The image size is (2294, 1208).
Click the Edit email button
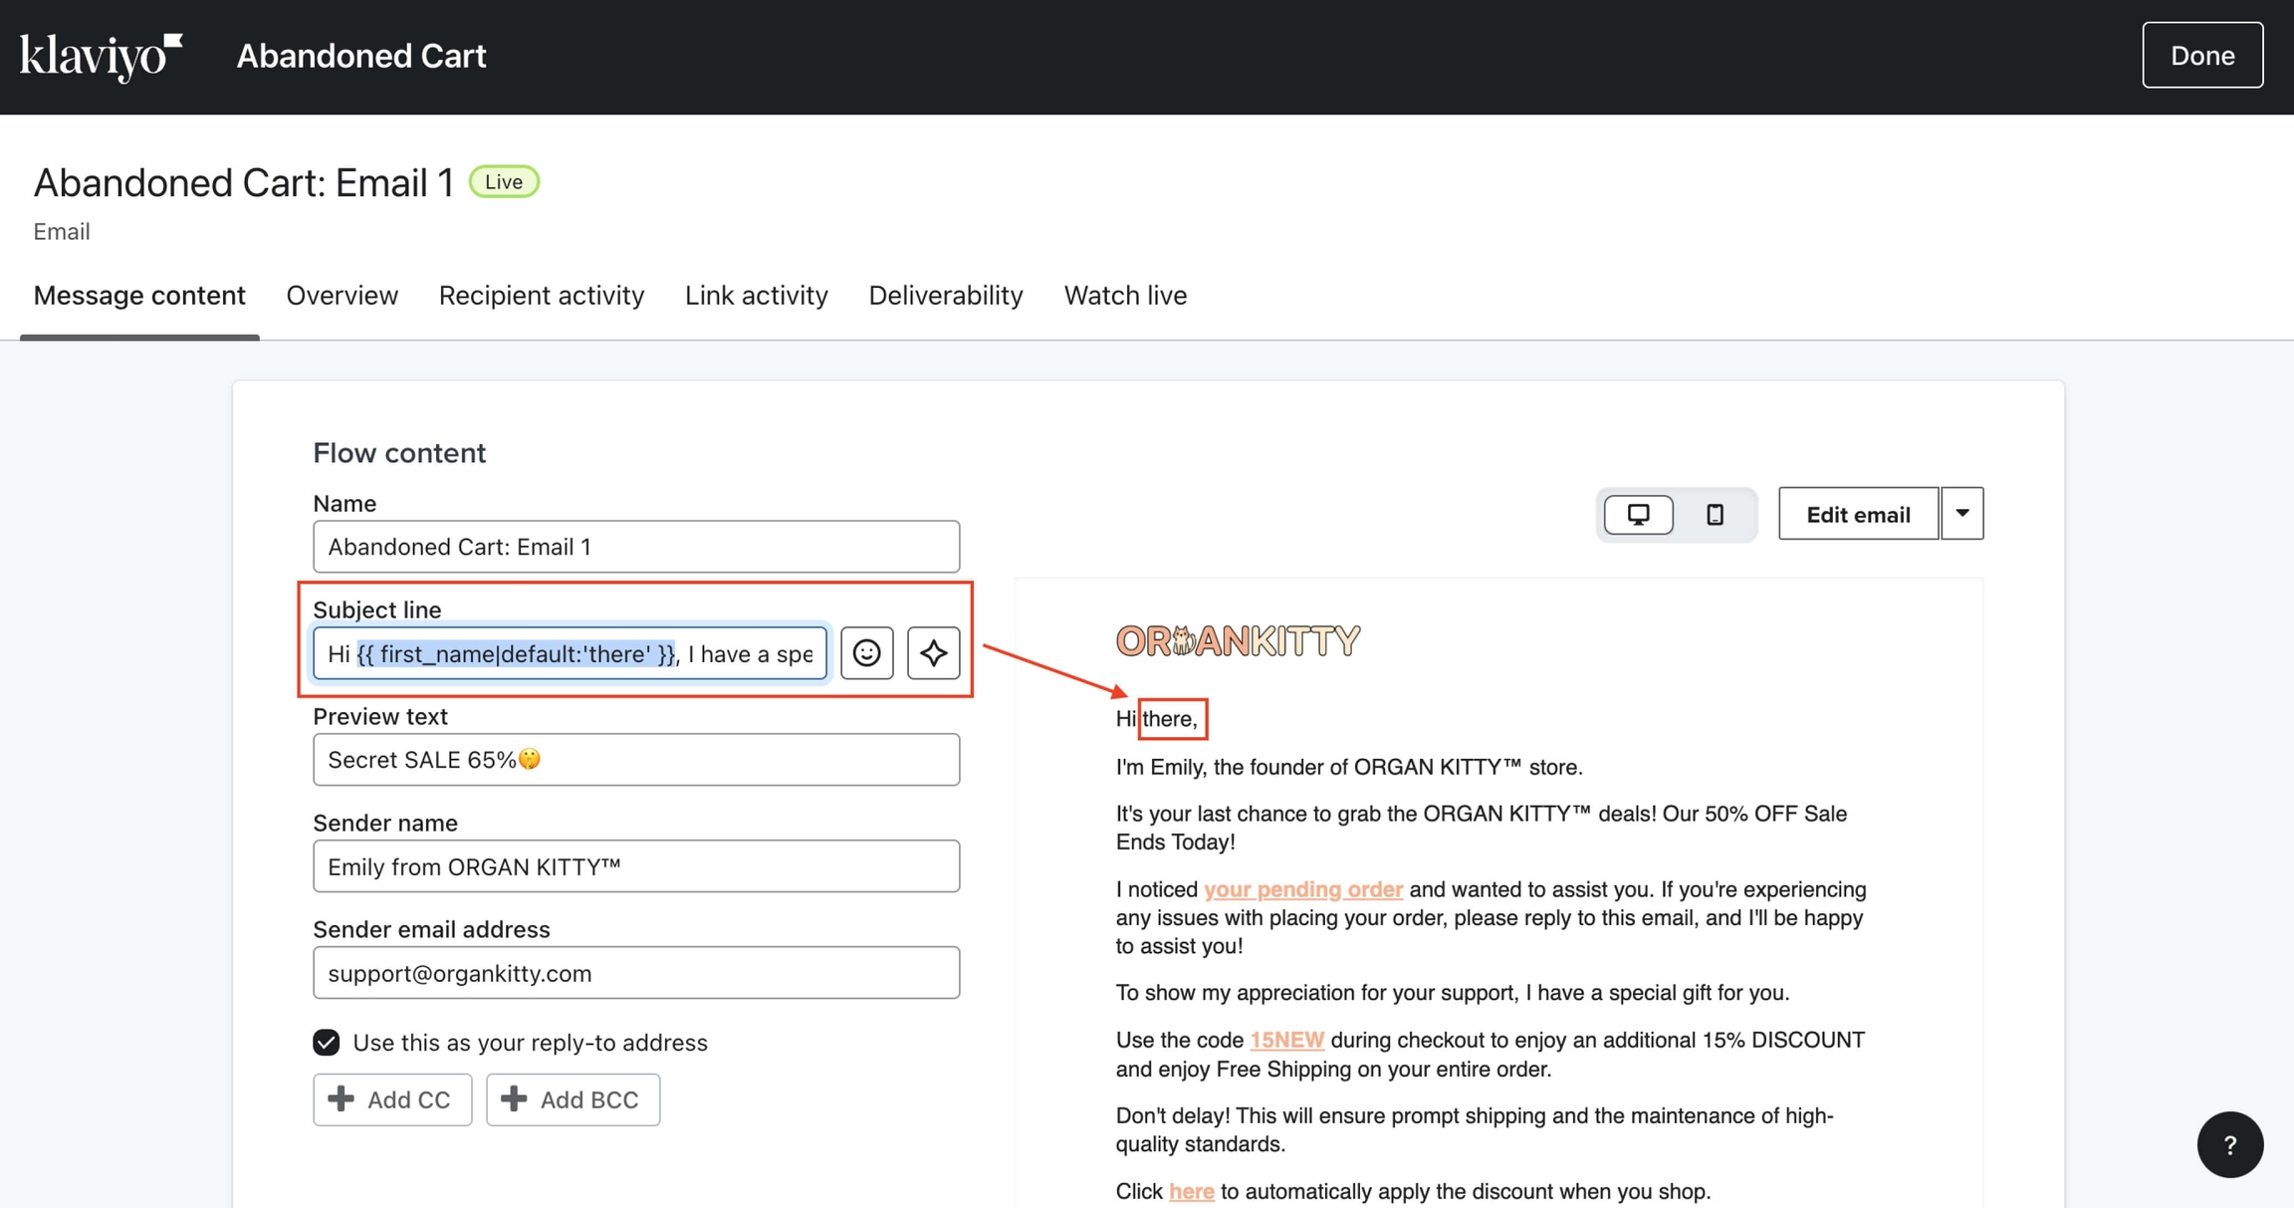(x=1858, y=513)
